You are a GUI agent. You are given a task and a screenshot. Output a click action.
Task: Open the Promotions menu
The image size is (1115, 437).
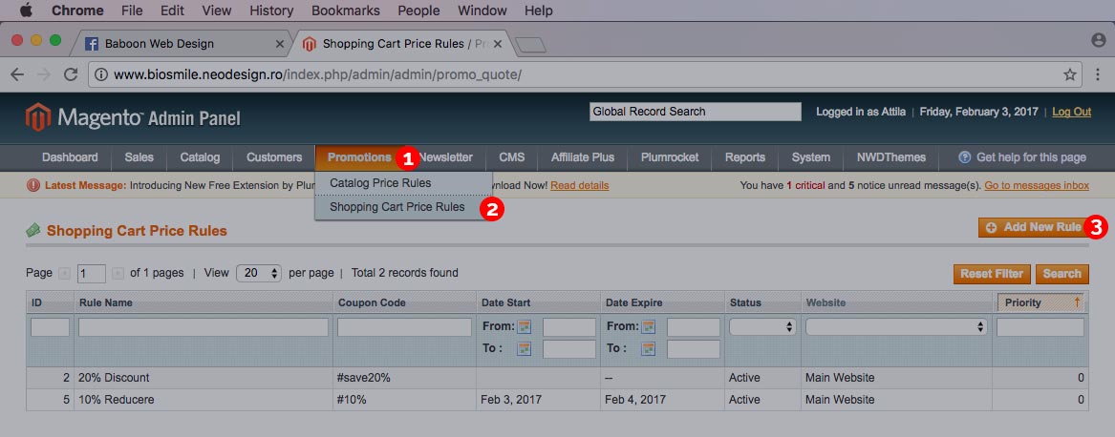[x=359, y=157]
